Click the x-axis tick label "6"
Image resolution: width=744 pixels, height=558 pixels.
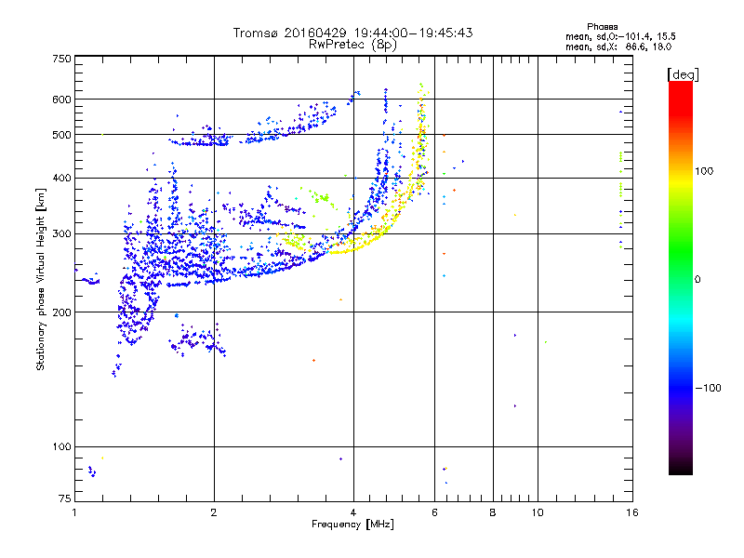pos(434,512)
